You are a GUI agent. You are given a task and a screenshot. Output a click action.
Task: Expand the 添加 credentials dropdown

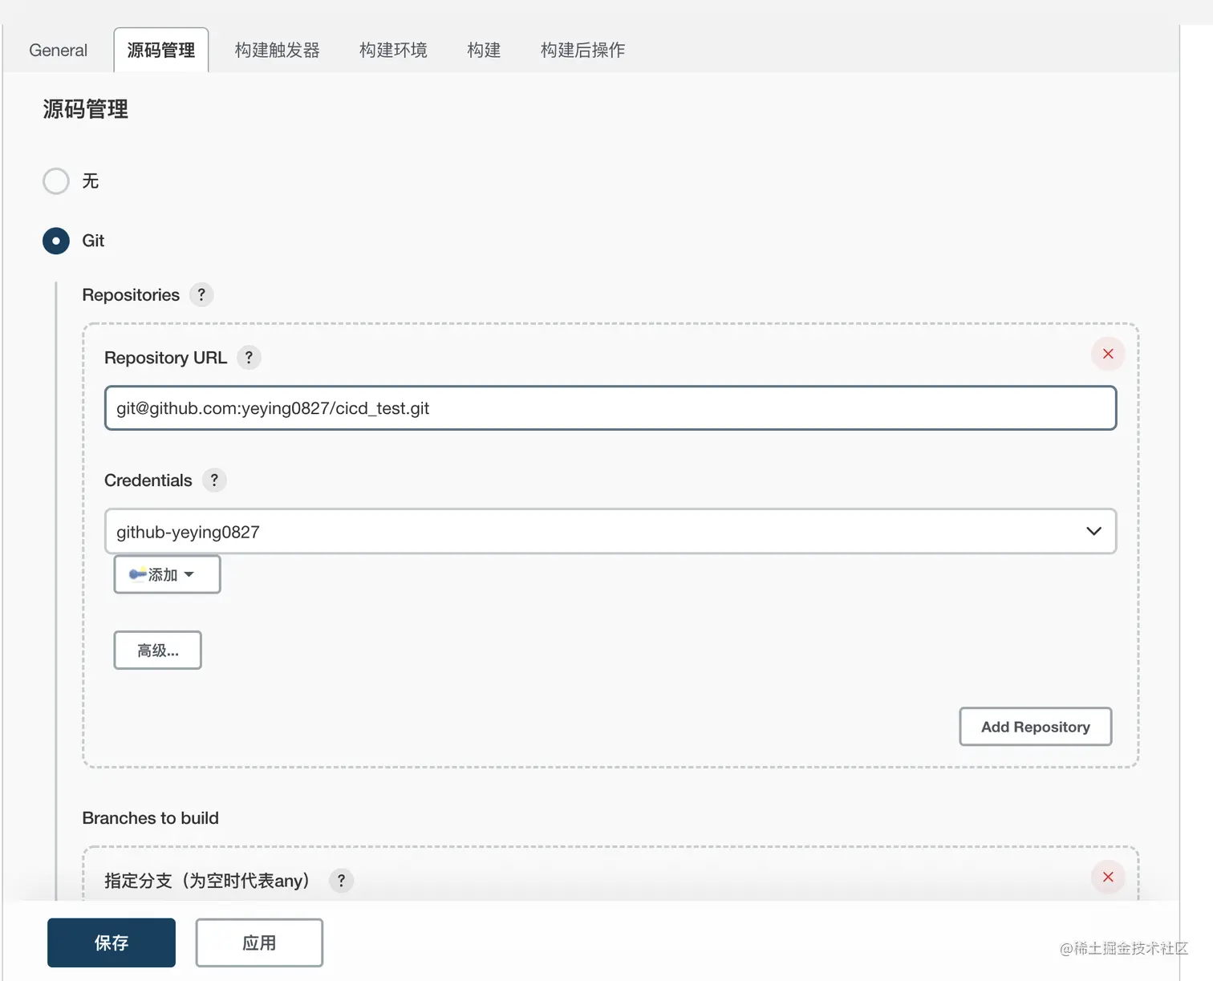click(x=189, y=574)
